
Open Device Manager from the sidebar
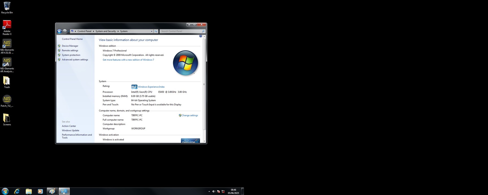click(70, 46)
